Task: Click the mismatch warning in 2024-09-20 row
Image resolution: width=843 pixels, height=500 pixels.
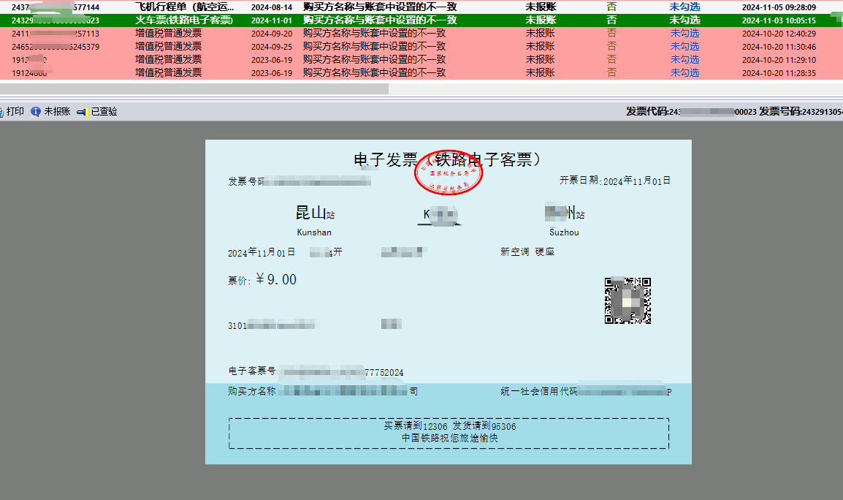Action: point(374,34)
